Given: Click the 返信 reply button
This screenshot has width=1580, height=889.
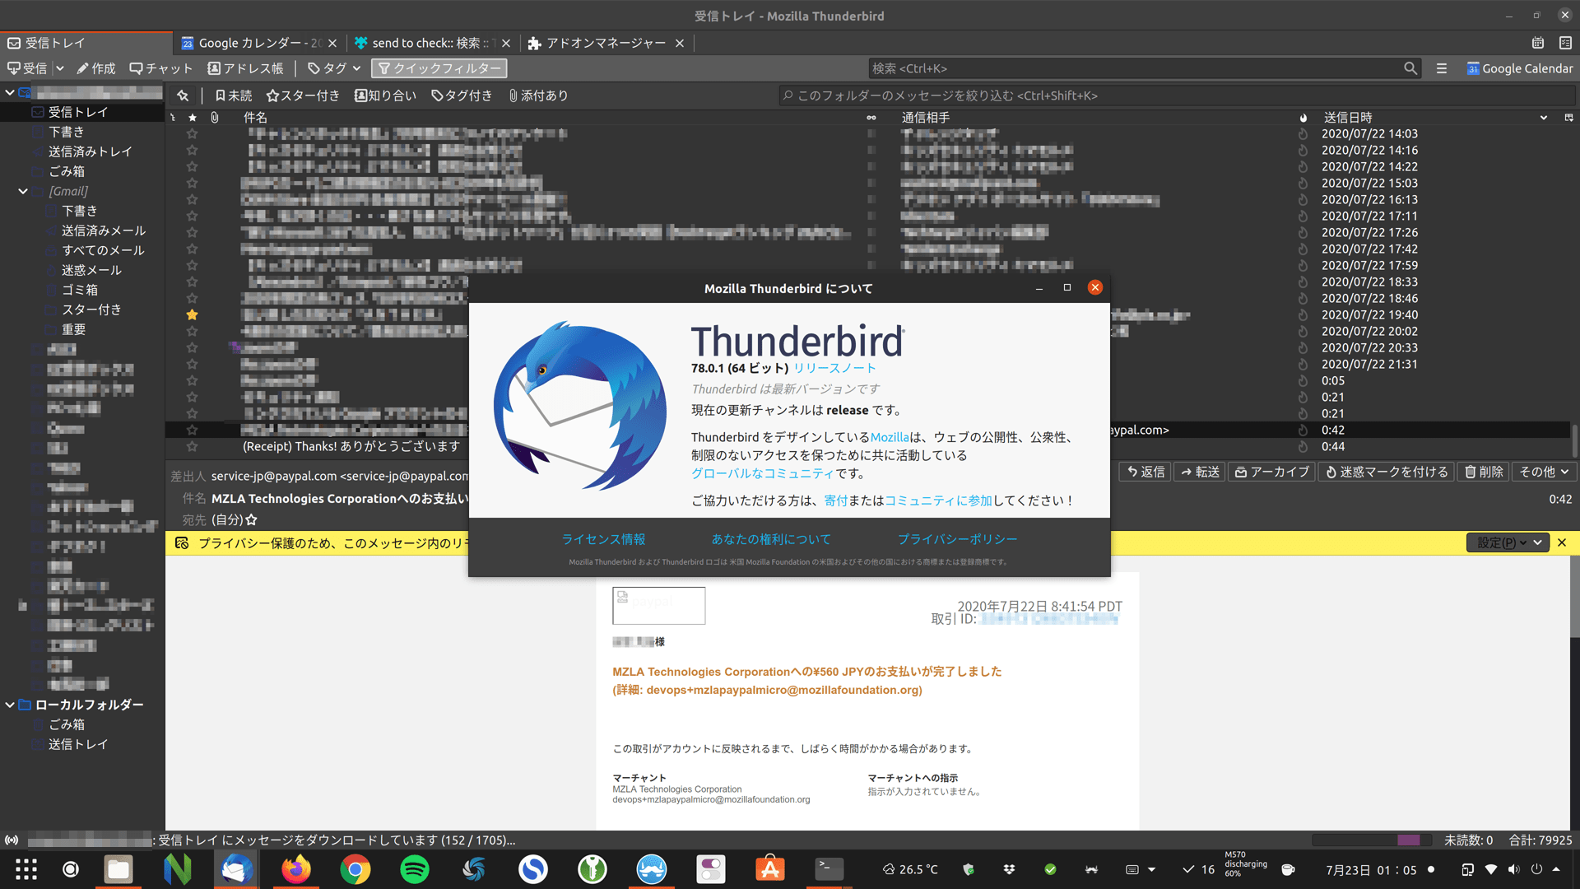Looking at the screenshot, I should pyautogui.click(x=1145, y=472).
